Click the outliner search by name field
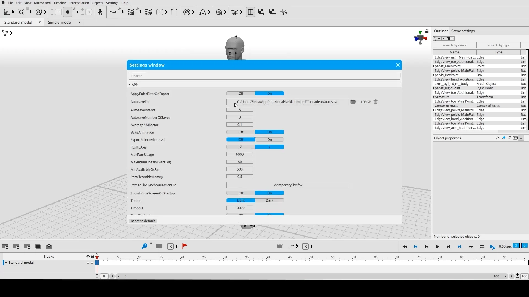Screen dimensions: 529x297 point(455,45)
